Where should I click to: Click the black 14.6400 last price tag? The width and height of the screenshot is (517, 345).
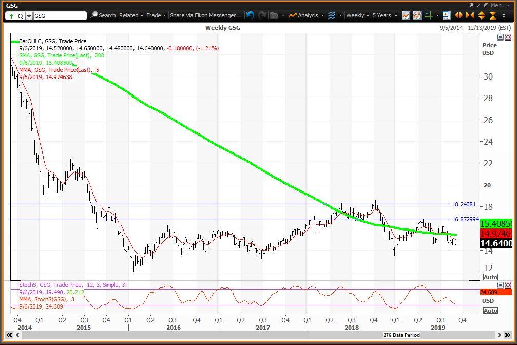(496, 243)
